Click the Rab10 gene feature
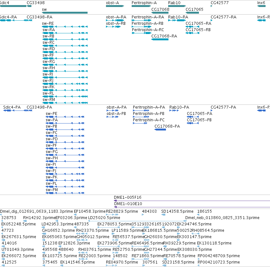Viewport: 270px width, 267px height. pos(177,6)
